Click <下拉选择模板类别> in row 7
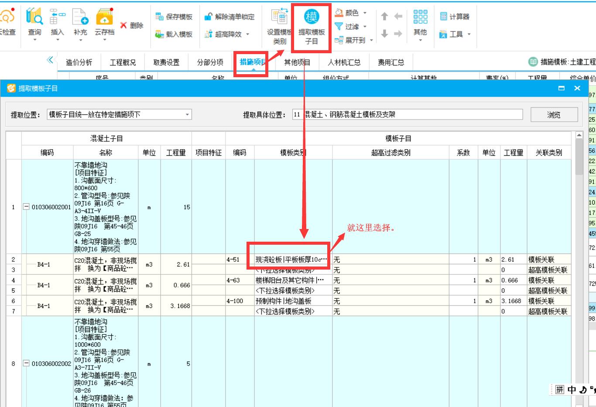The image size is (596, 407). (293, 311)
